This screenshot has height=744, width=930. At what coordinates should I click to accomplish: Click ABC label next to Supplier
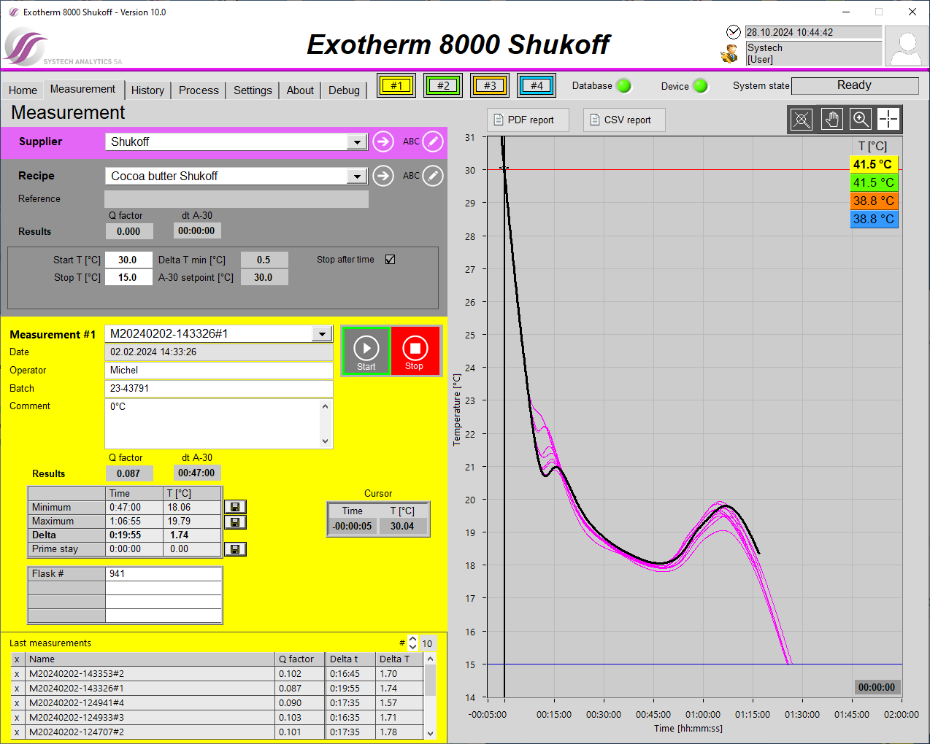(411, 142)
